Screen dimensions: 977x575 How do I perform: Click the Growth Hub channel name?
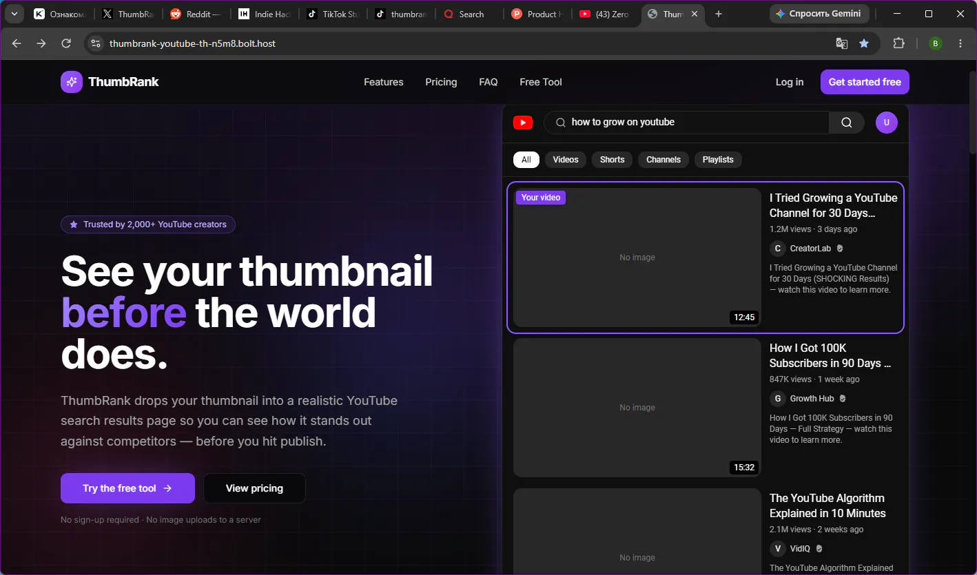[812, 399]
